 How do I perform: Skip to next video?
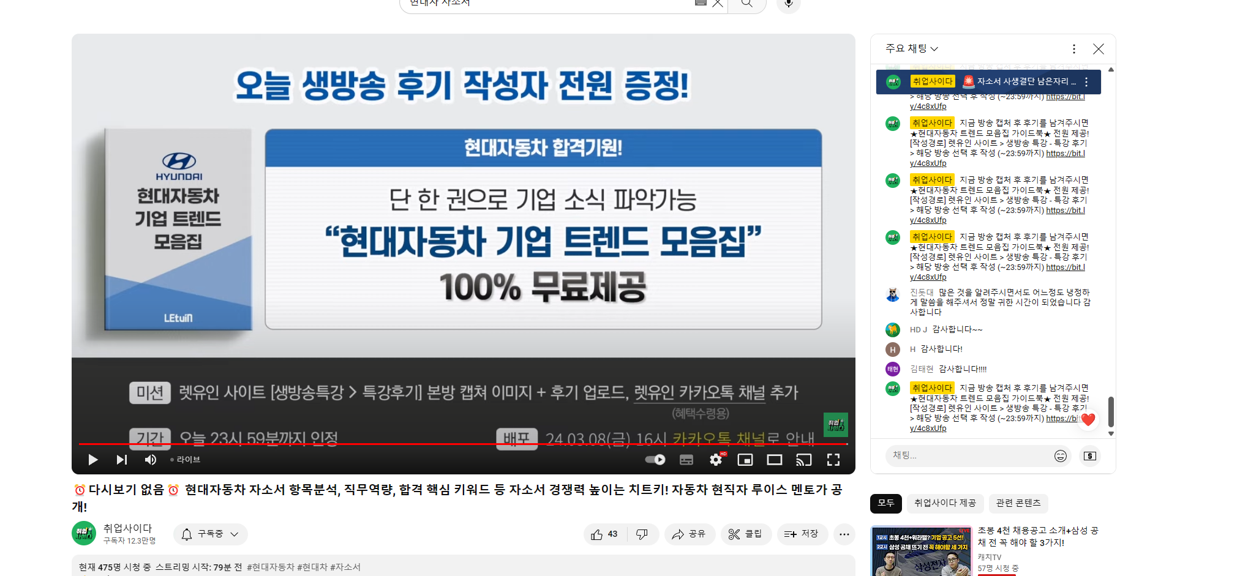tap(122, 460)
